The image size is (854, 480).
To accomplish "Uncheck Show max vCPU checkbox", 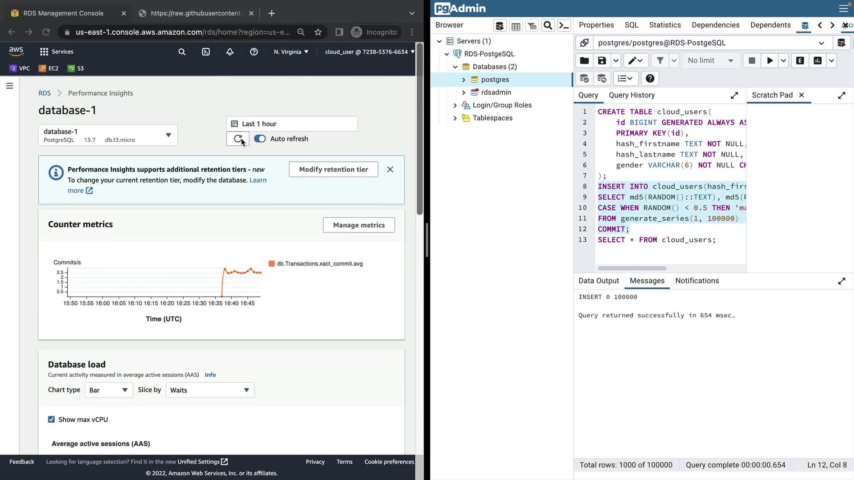I will (x=52, y=420).
